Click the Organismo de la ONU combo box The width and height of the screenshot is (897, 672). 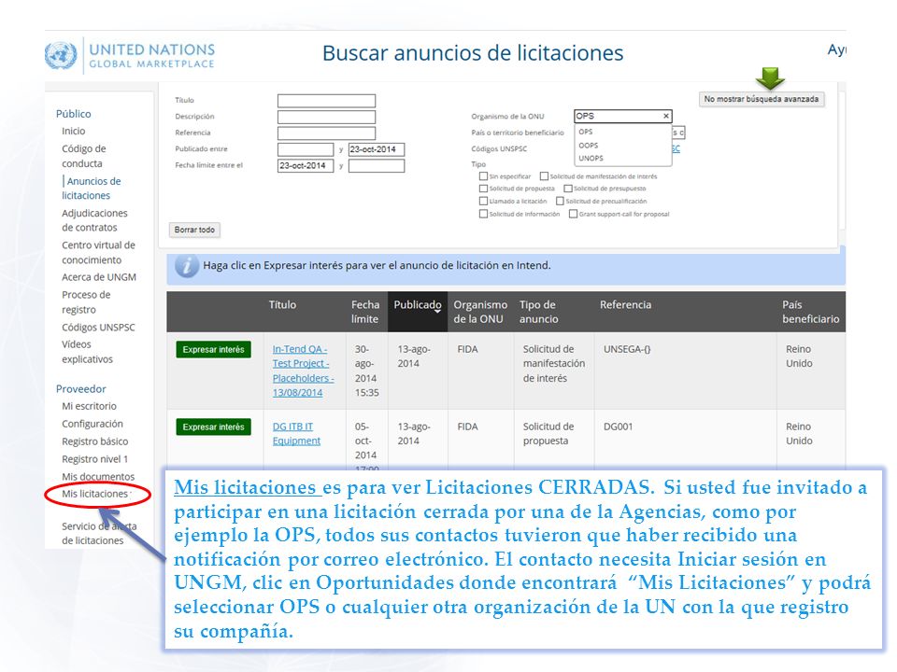point(622,116)
